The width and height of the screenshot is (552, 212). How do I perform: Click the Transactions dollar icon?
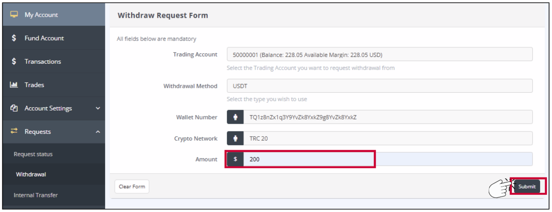[14, 61]
